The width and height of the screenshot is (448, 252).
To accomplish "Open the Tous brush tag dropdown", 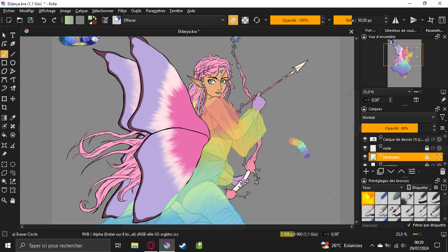I will coord(383,188).
